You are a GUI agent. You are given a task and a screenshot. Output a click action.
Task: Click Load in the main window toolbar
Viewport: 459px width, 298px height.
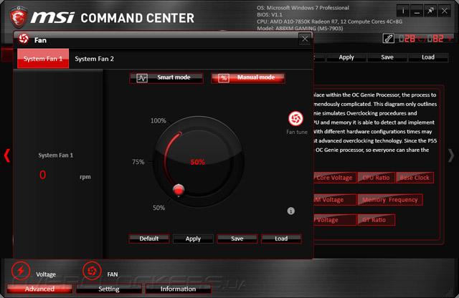428,57
